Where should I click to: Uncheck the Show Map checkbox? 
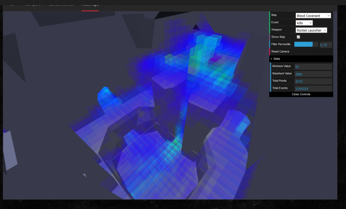298,37
